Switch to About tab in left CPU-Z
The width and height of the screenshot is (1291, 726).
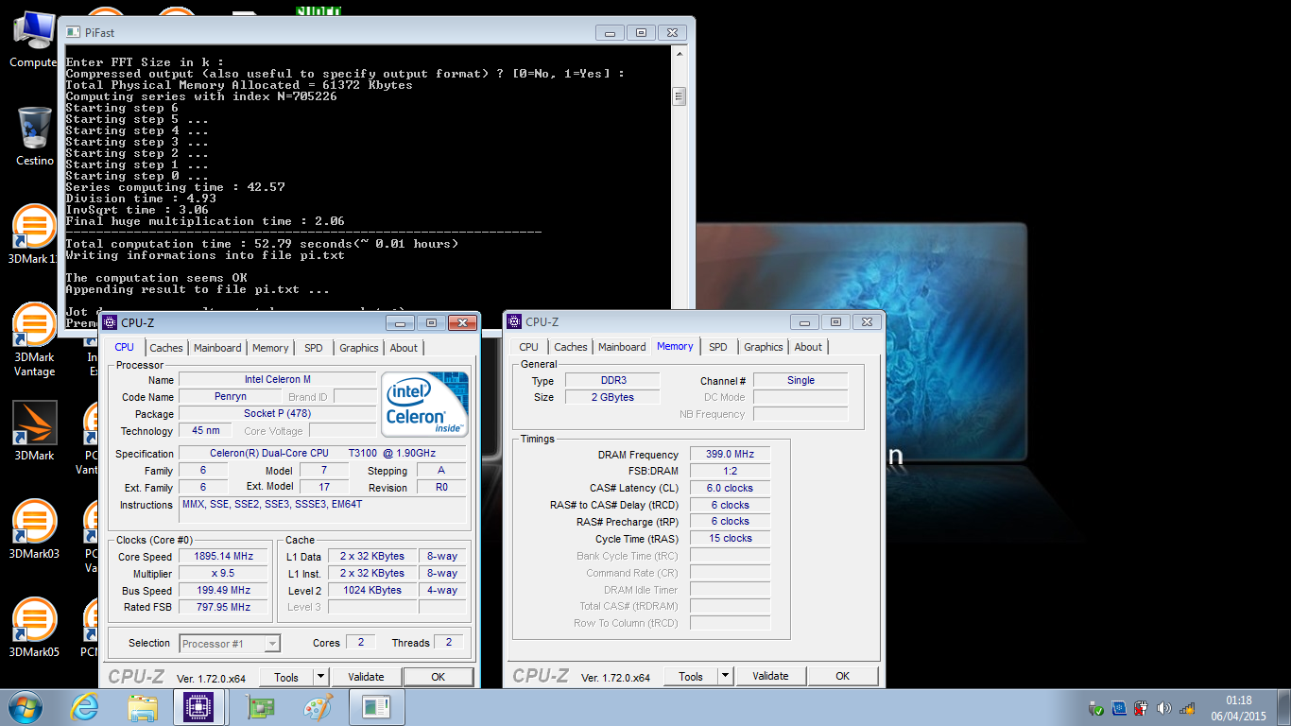[404, 348]
